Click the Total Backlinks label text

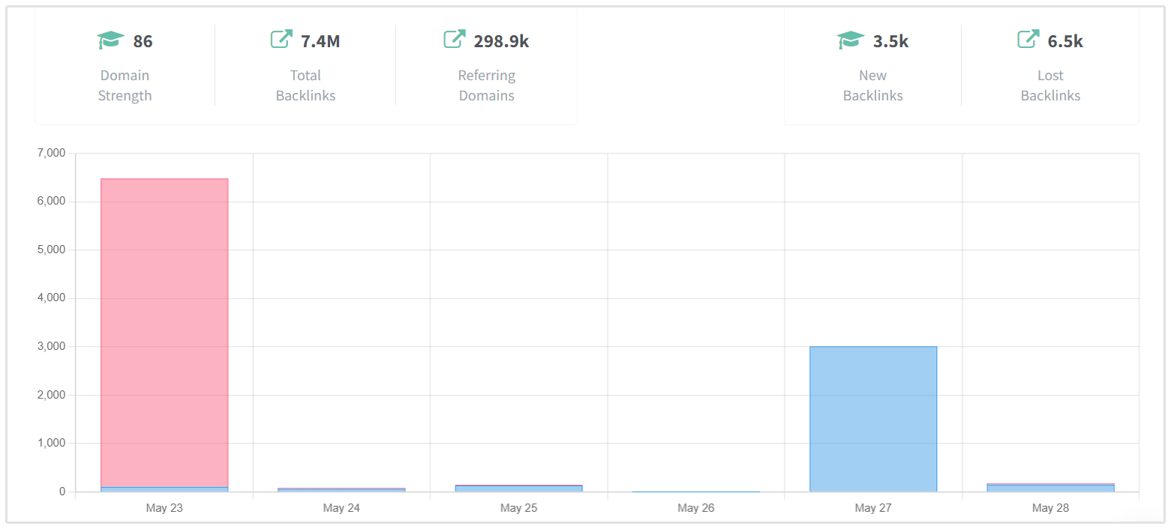(305, 85)
